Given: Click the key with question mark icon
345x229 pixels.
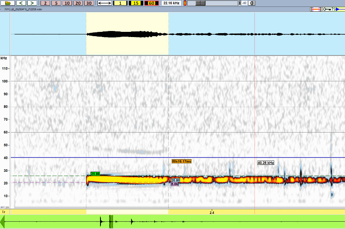Looking at the screenshot, I should [328, 9].
